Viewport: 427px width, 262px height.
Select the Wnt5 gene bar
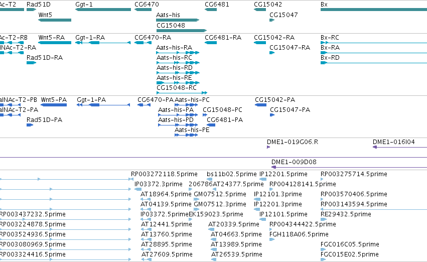click(55, 20)
